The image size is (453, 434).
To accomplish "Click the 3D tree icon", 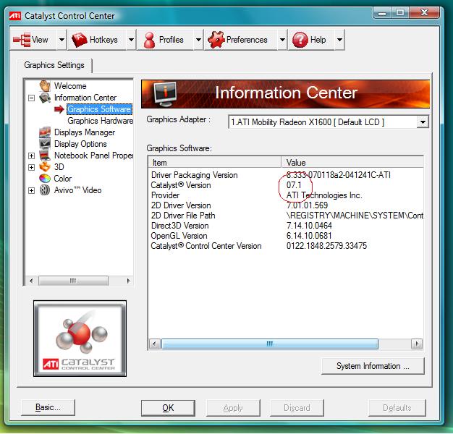I will click(x=45, y=167).
